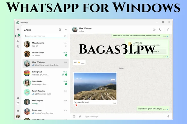Start voice call with Alice Whitman
187x124 pixels.
tap(160, 30)
